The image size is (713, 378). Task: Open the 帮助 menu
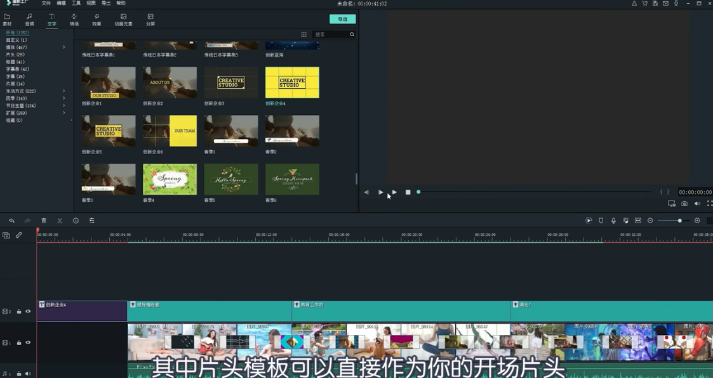click(121, 3)
